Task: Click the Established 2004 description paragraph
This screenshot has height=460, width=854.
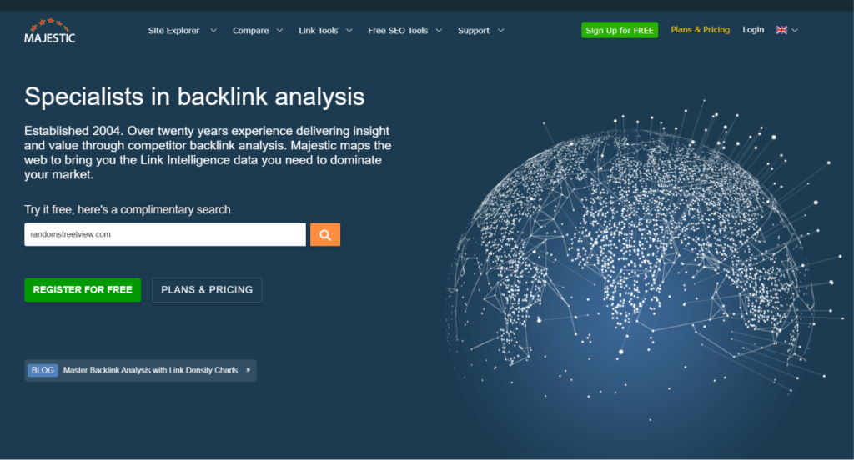Action: 208,152
